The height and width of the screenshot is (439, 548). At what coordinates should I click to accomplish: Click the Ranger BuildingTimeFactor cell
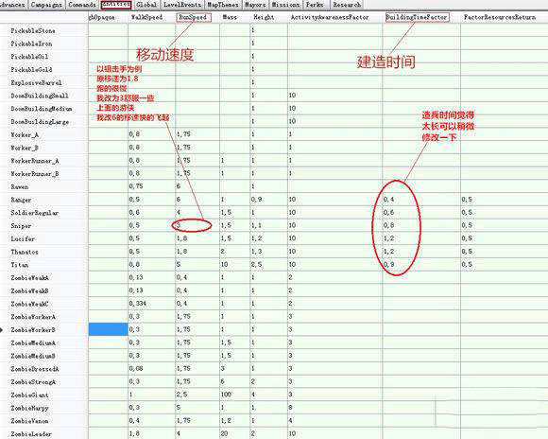coord(421,200)
